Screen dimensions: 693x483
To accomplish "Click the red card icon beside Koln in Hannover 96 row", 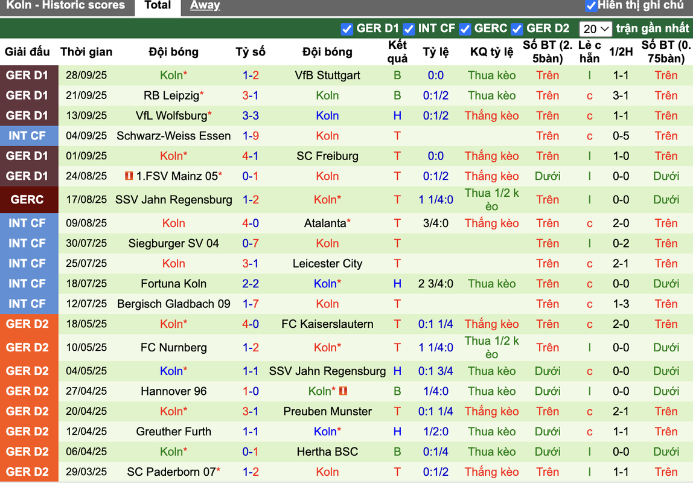I will coord(343,391).
